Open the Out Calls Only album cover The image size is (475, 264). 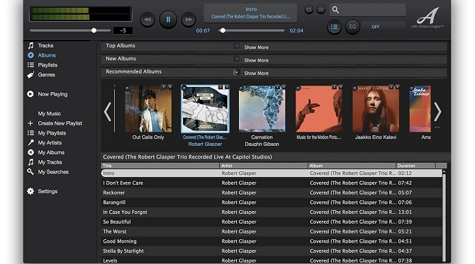[148, 109]
